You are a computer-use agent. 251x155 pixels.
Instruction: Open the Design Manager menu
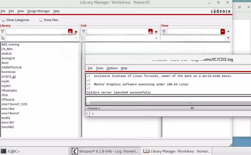point(38,11)
